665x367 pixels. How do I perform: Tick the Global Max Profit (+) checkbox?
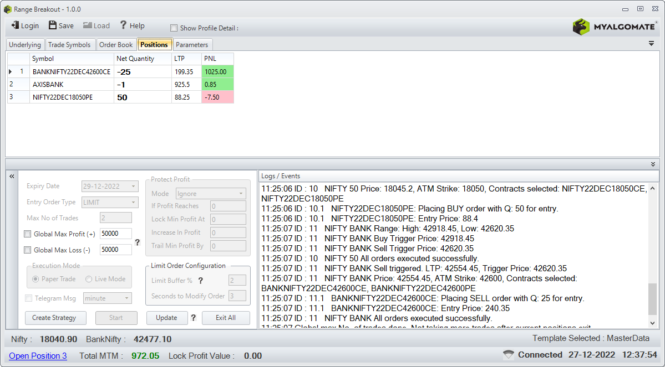tap(28, 234)
